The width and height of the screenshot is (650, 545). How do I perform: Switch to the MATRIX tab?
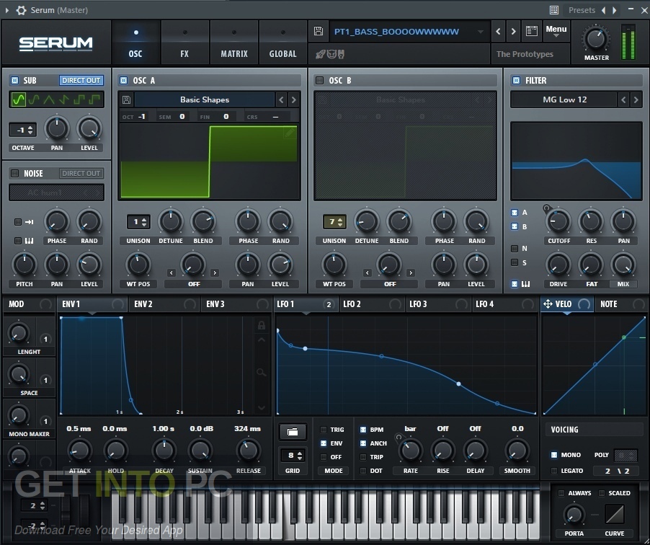[234, 43]
